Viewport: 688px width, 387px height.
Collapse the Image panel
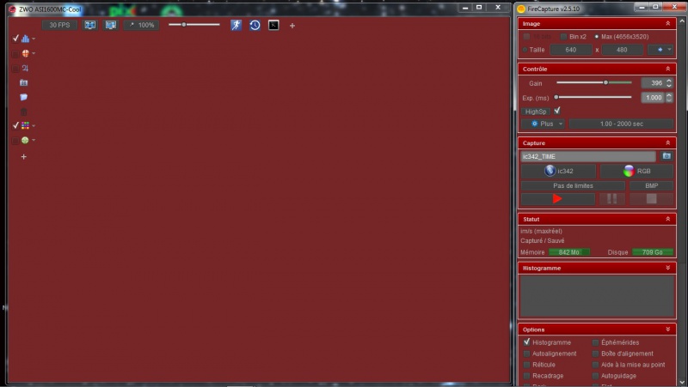pos(668,23)
